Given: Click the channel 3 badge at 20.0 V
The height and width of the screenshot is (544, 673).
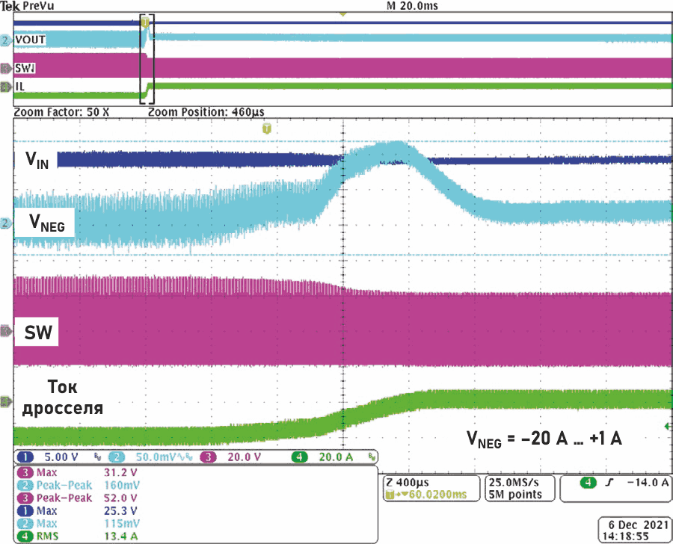Looking at the screenshot, I should coord(208,457).
